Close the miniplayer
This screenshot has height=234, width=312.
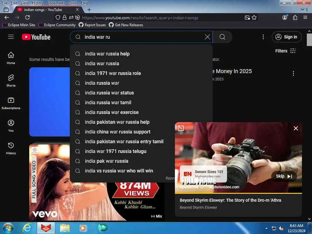[296, 128]
